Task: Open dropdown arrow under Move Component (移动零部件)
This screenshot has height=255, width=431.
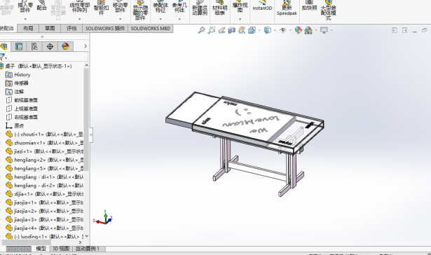Action: point(120,19)
